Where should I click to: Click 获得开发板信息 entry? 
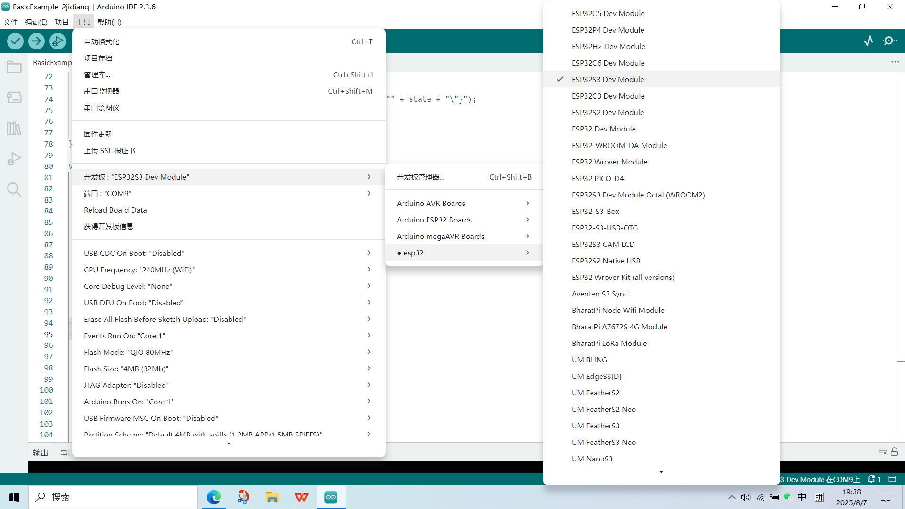click(229, 226)
